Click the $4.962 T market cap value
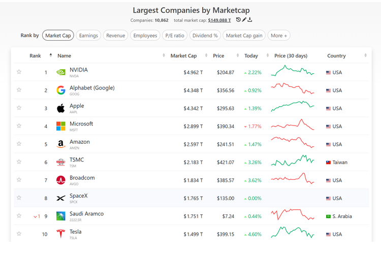The width and height of the screenshot is (381, 254). point(193,73)
